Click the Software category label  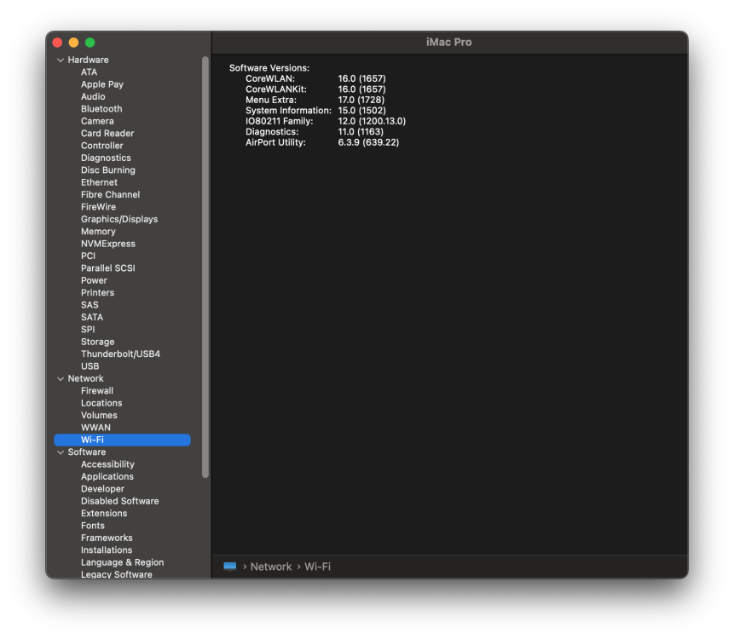[87, 452]
